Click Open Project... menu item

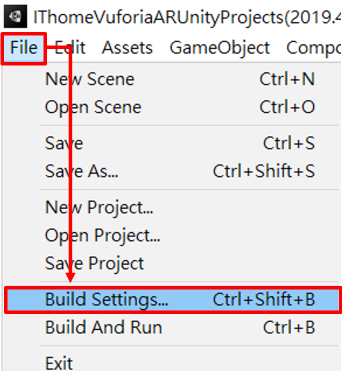(102, 234)
